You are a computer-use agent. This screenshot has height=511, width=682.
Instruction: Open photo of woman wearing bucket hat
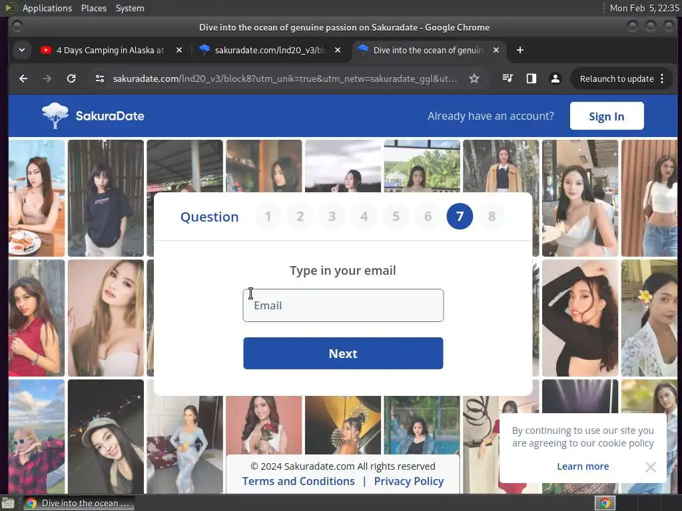tap(106, 436)
